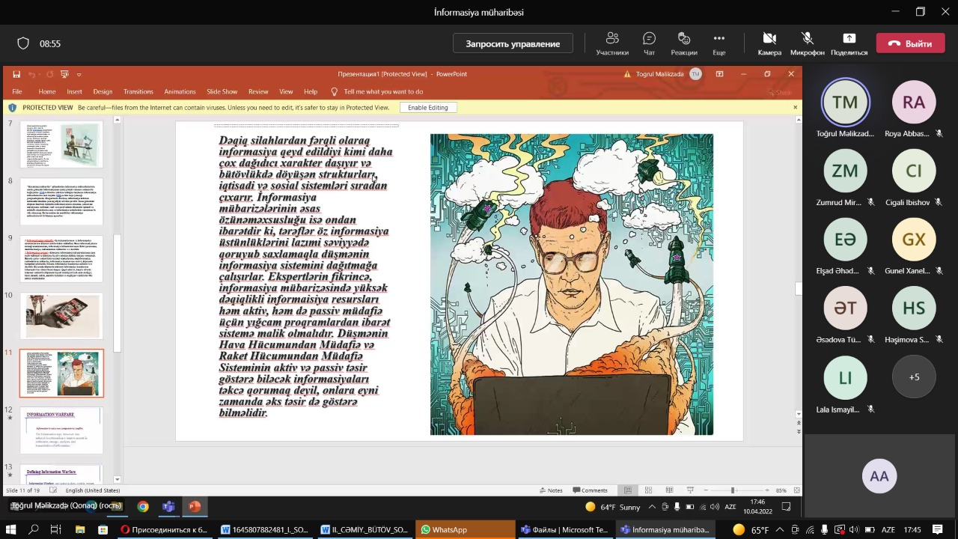Open the slide Notes pane

point(550,490)
